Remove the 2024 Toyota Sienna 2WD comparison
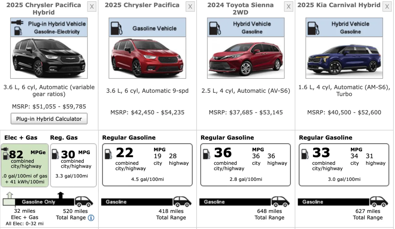Screen dimensions: 395x229 pyautogui.click(x=289, y=6)
